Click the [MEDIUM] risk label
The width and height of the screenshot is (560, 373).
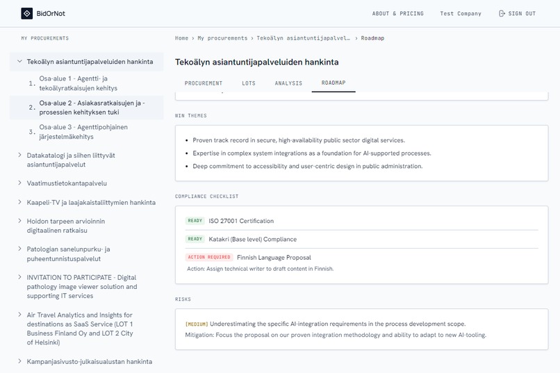coord(197,324)
